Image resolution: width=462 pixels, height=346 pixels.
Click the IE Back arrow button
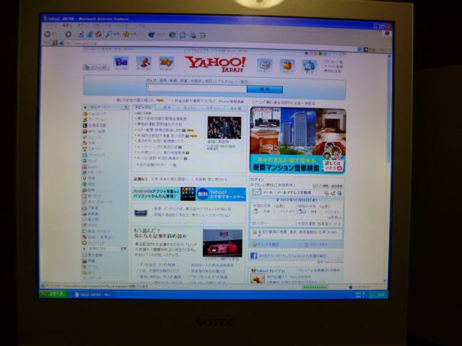47,35
